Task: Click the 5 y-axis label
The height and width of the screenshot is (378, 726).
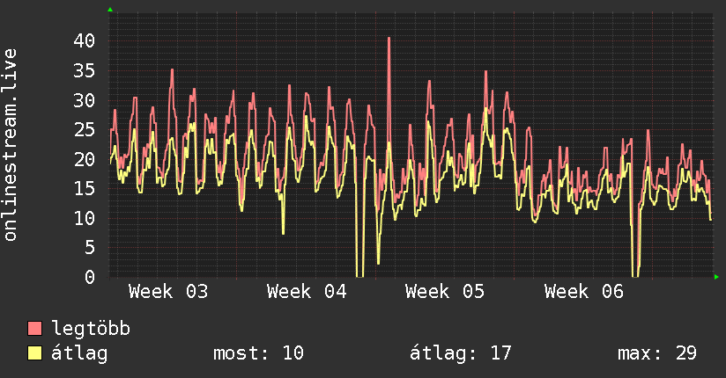Action: pos(90,247)
